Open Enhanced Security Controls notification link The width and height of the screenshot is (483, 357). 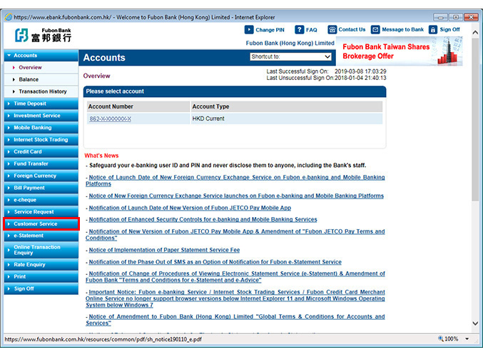pyautogui.click(x=203, y=219)
